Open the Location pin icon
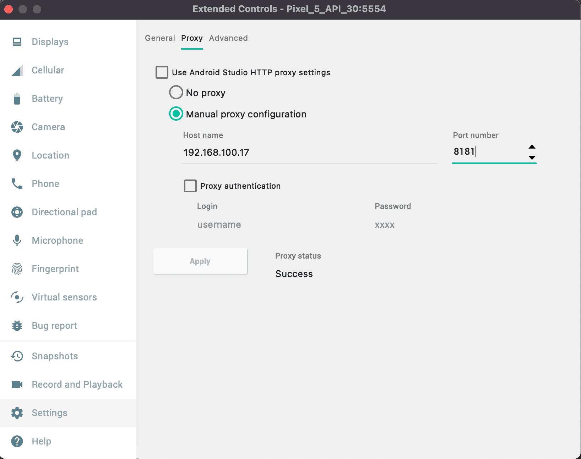 (x=17, y=155)
